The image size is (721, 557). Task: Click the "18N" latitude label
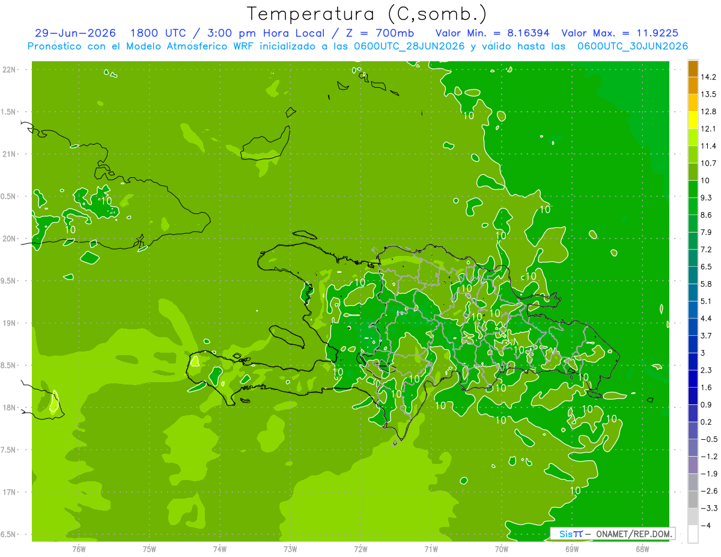pyautogui.click(x=9, y=407)
